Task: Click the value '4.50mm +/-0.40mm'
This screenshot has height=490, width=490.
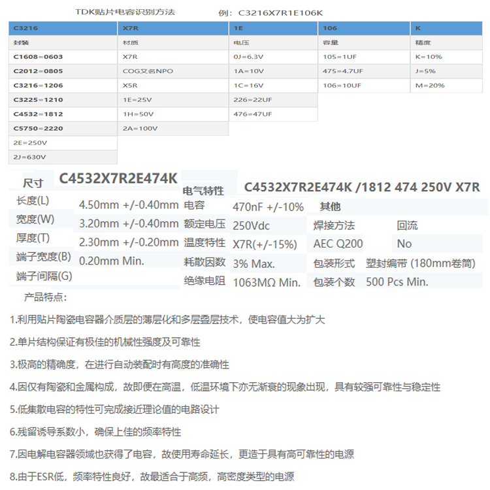Action: click(129, 205)
